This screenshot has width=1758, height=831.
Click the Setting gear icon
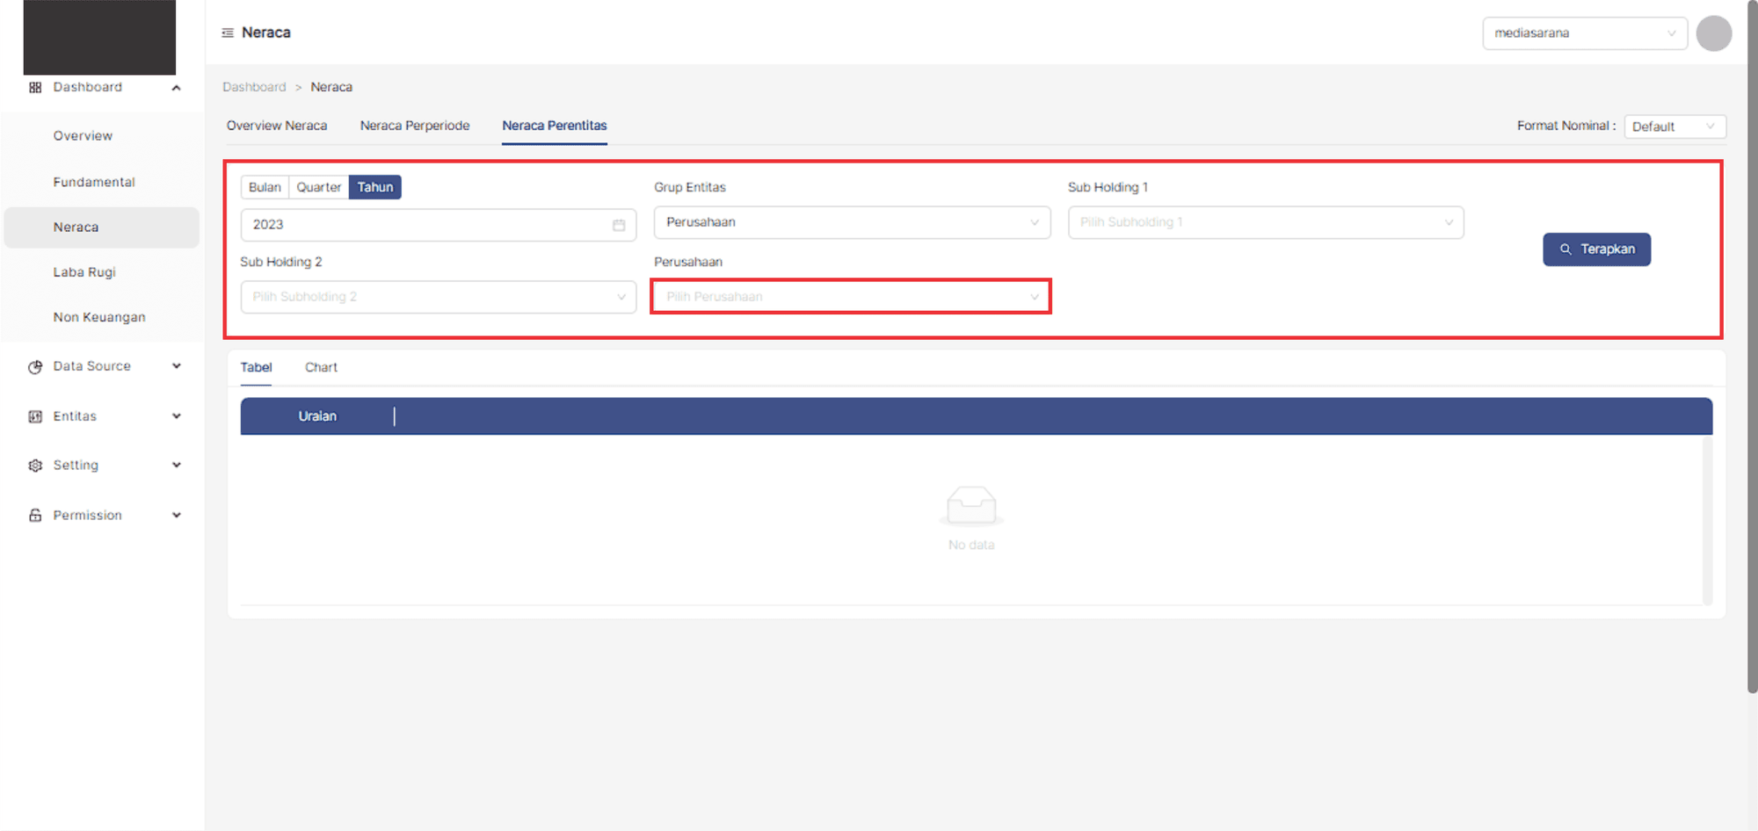[35, 466]
